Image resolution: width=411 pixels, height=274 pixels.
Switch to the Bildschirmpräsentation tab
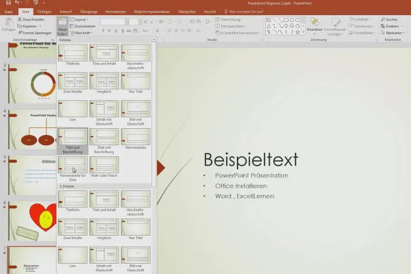pyautogui.click(x=152, y=12)
